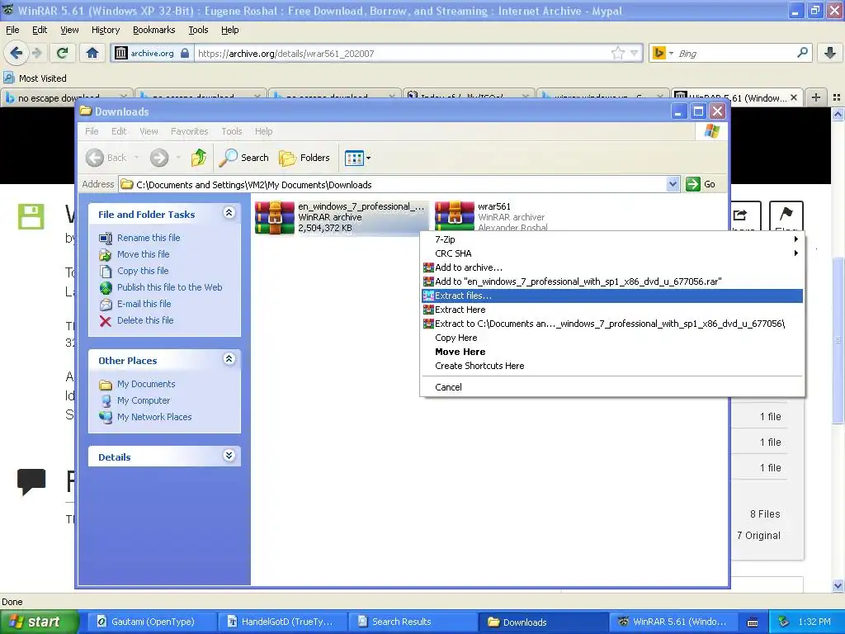
Task: Click Add to archive… entry
Action: (611, 267)
